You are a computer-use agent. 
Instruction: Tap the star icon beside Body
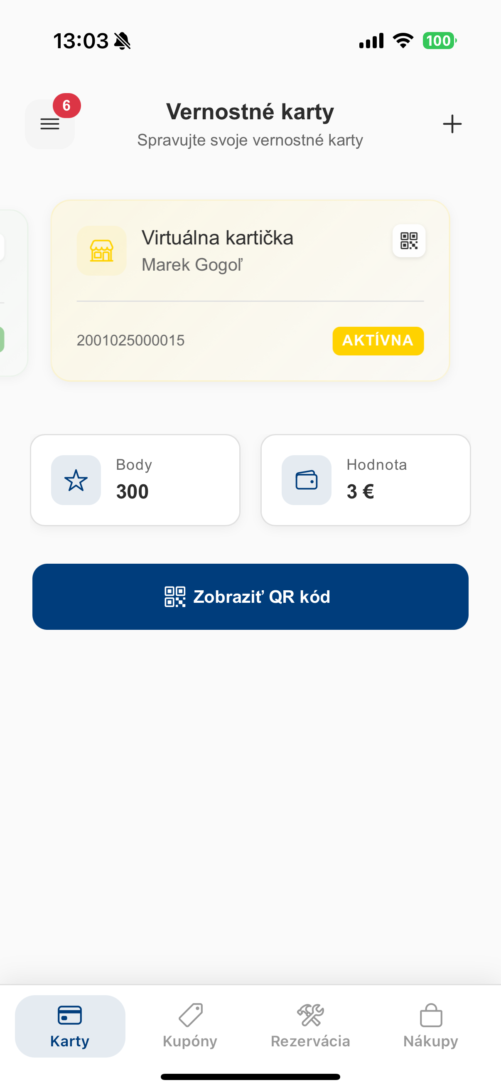click(x=76, y=480)
